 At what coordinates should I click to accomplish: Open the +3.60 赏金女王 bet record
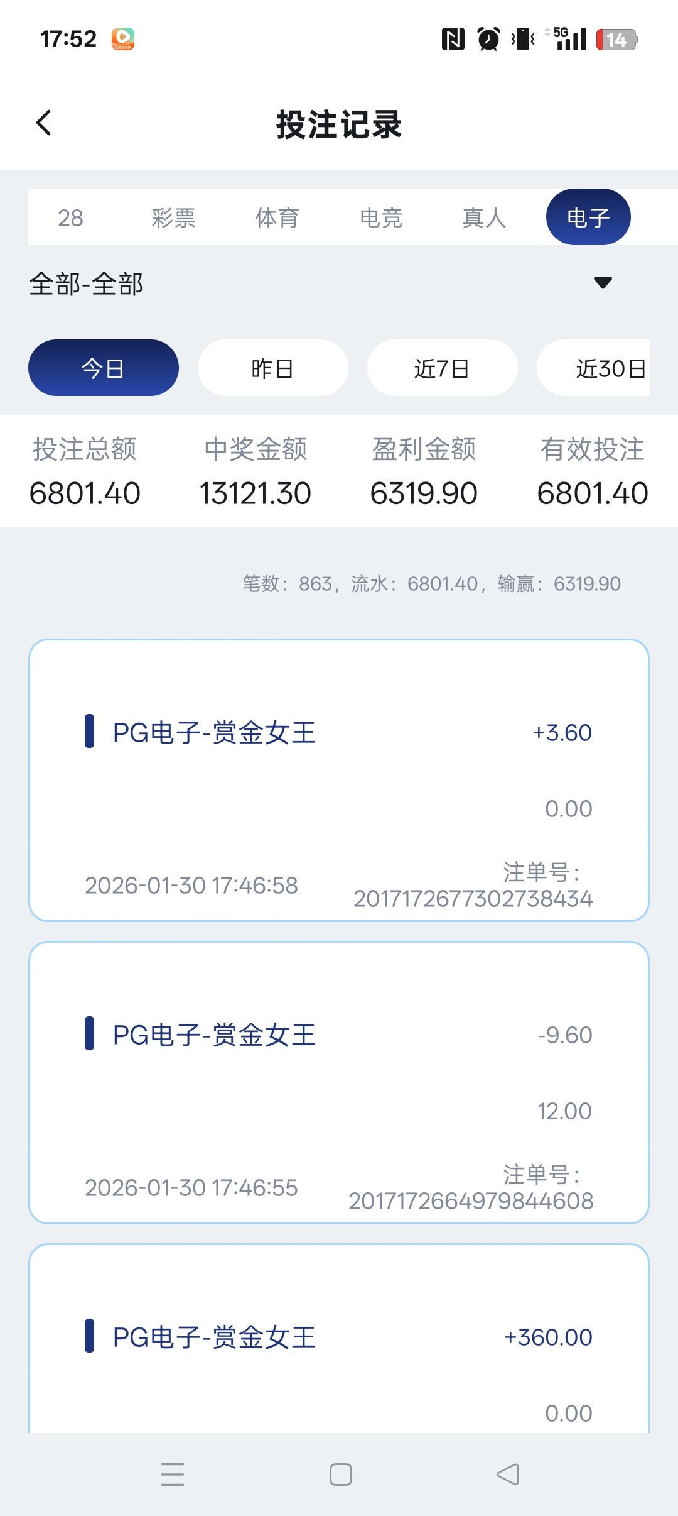[339, 780]
